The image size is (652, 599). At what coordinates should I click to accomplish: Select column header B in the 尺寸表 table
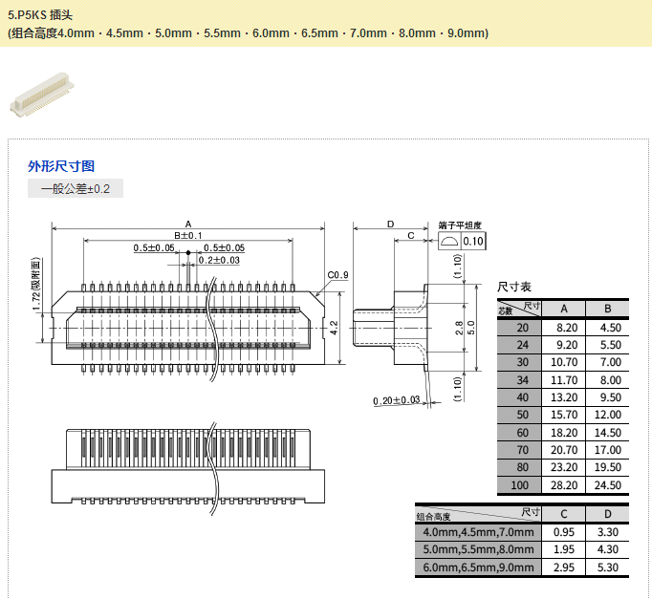(608, 308)
